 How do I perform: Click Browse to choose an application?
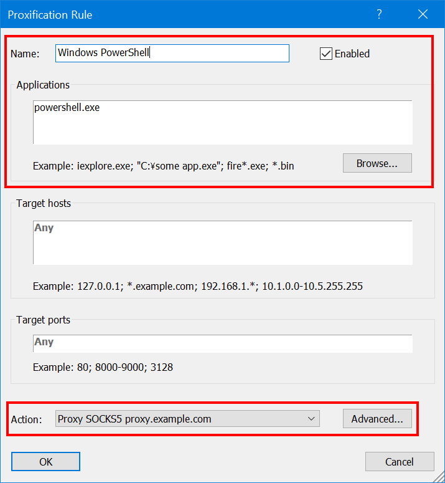tap(377, 163)
